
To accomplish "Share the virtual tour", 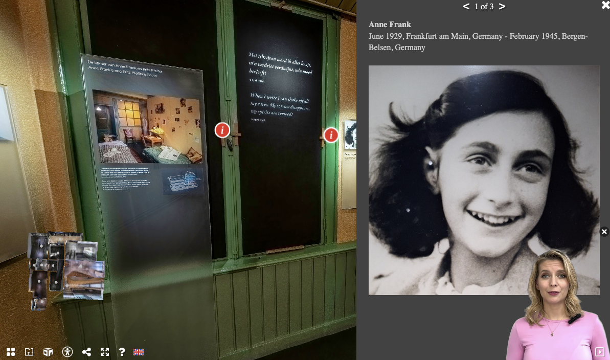I will (86, 352).
